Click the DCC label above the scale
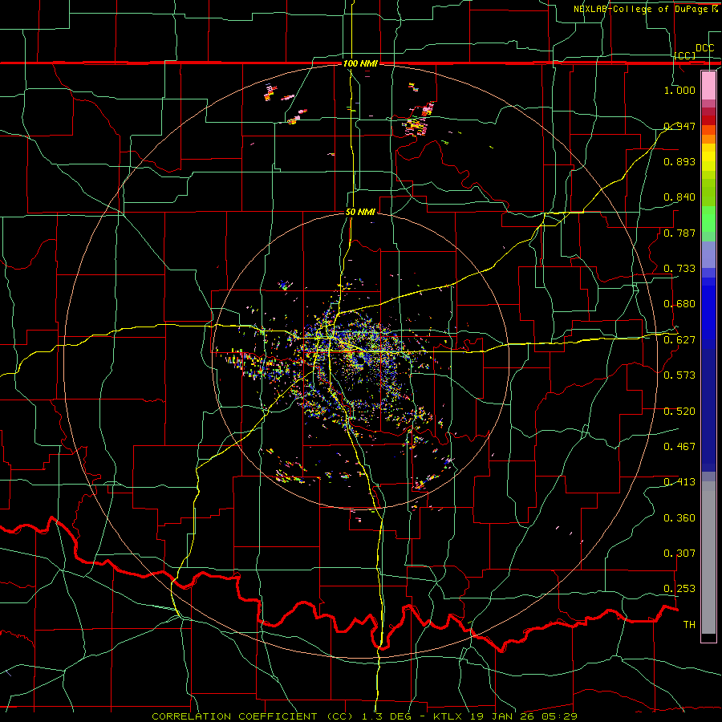 [x=704, y=48]
